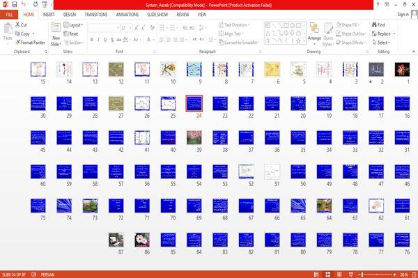Toggle Italic formatting
This screenshot has width=418, height=278.
pyautogui.click(x=98, y=40)
